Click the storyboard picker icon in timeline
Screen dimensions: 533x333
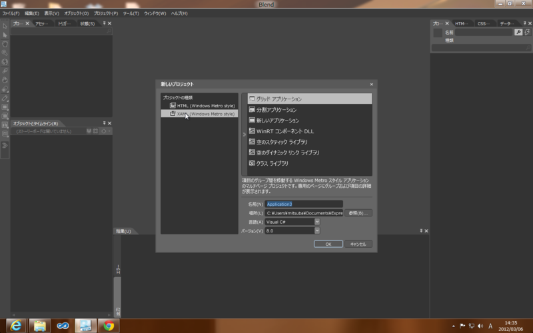point(89,131)
